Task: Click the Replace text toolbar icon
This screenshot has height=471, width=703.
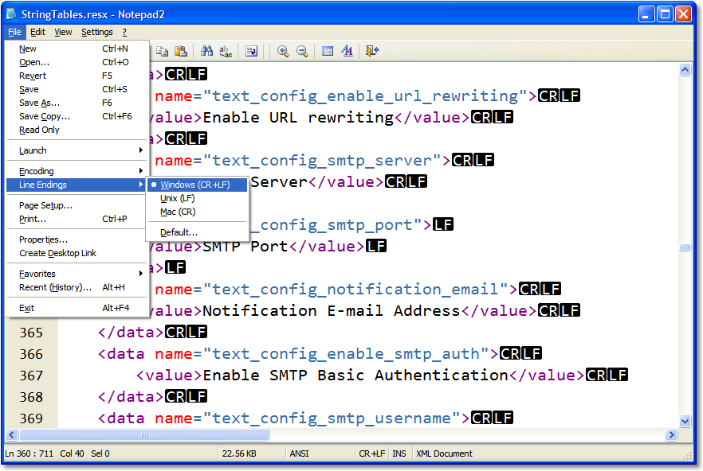Action: 226,51
